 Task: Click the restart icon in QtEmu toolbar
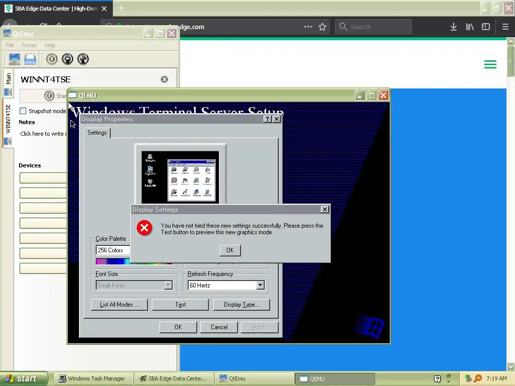pos(83,59)
